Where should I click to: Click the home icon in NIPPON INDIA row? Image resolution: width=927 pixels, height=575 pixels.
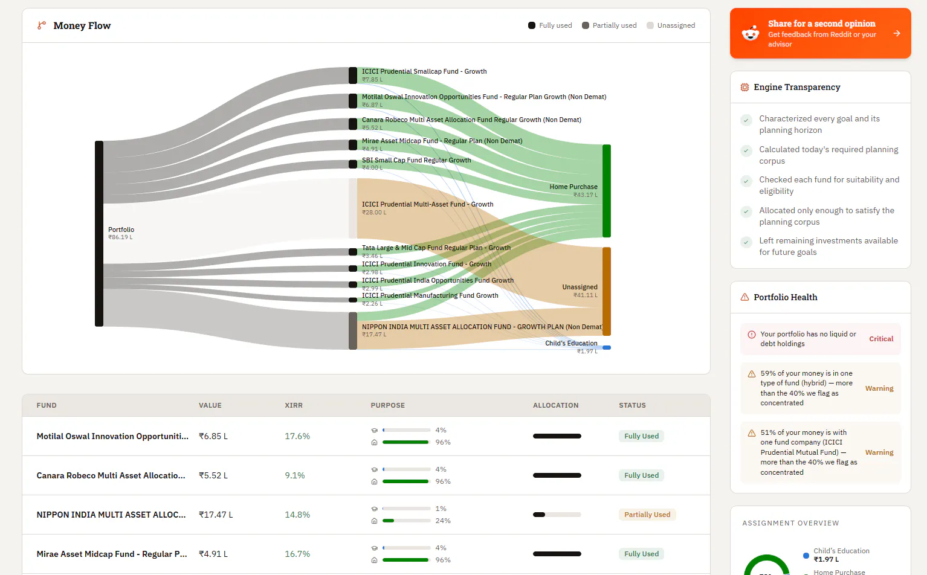(x=375, y=521)
